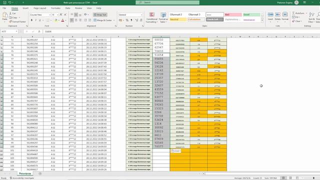
Task: Open the font name dropdown
Action: [49, 15]
